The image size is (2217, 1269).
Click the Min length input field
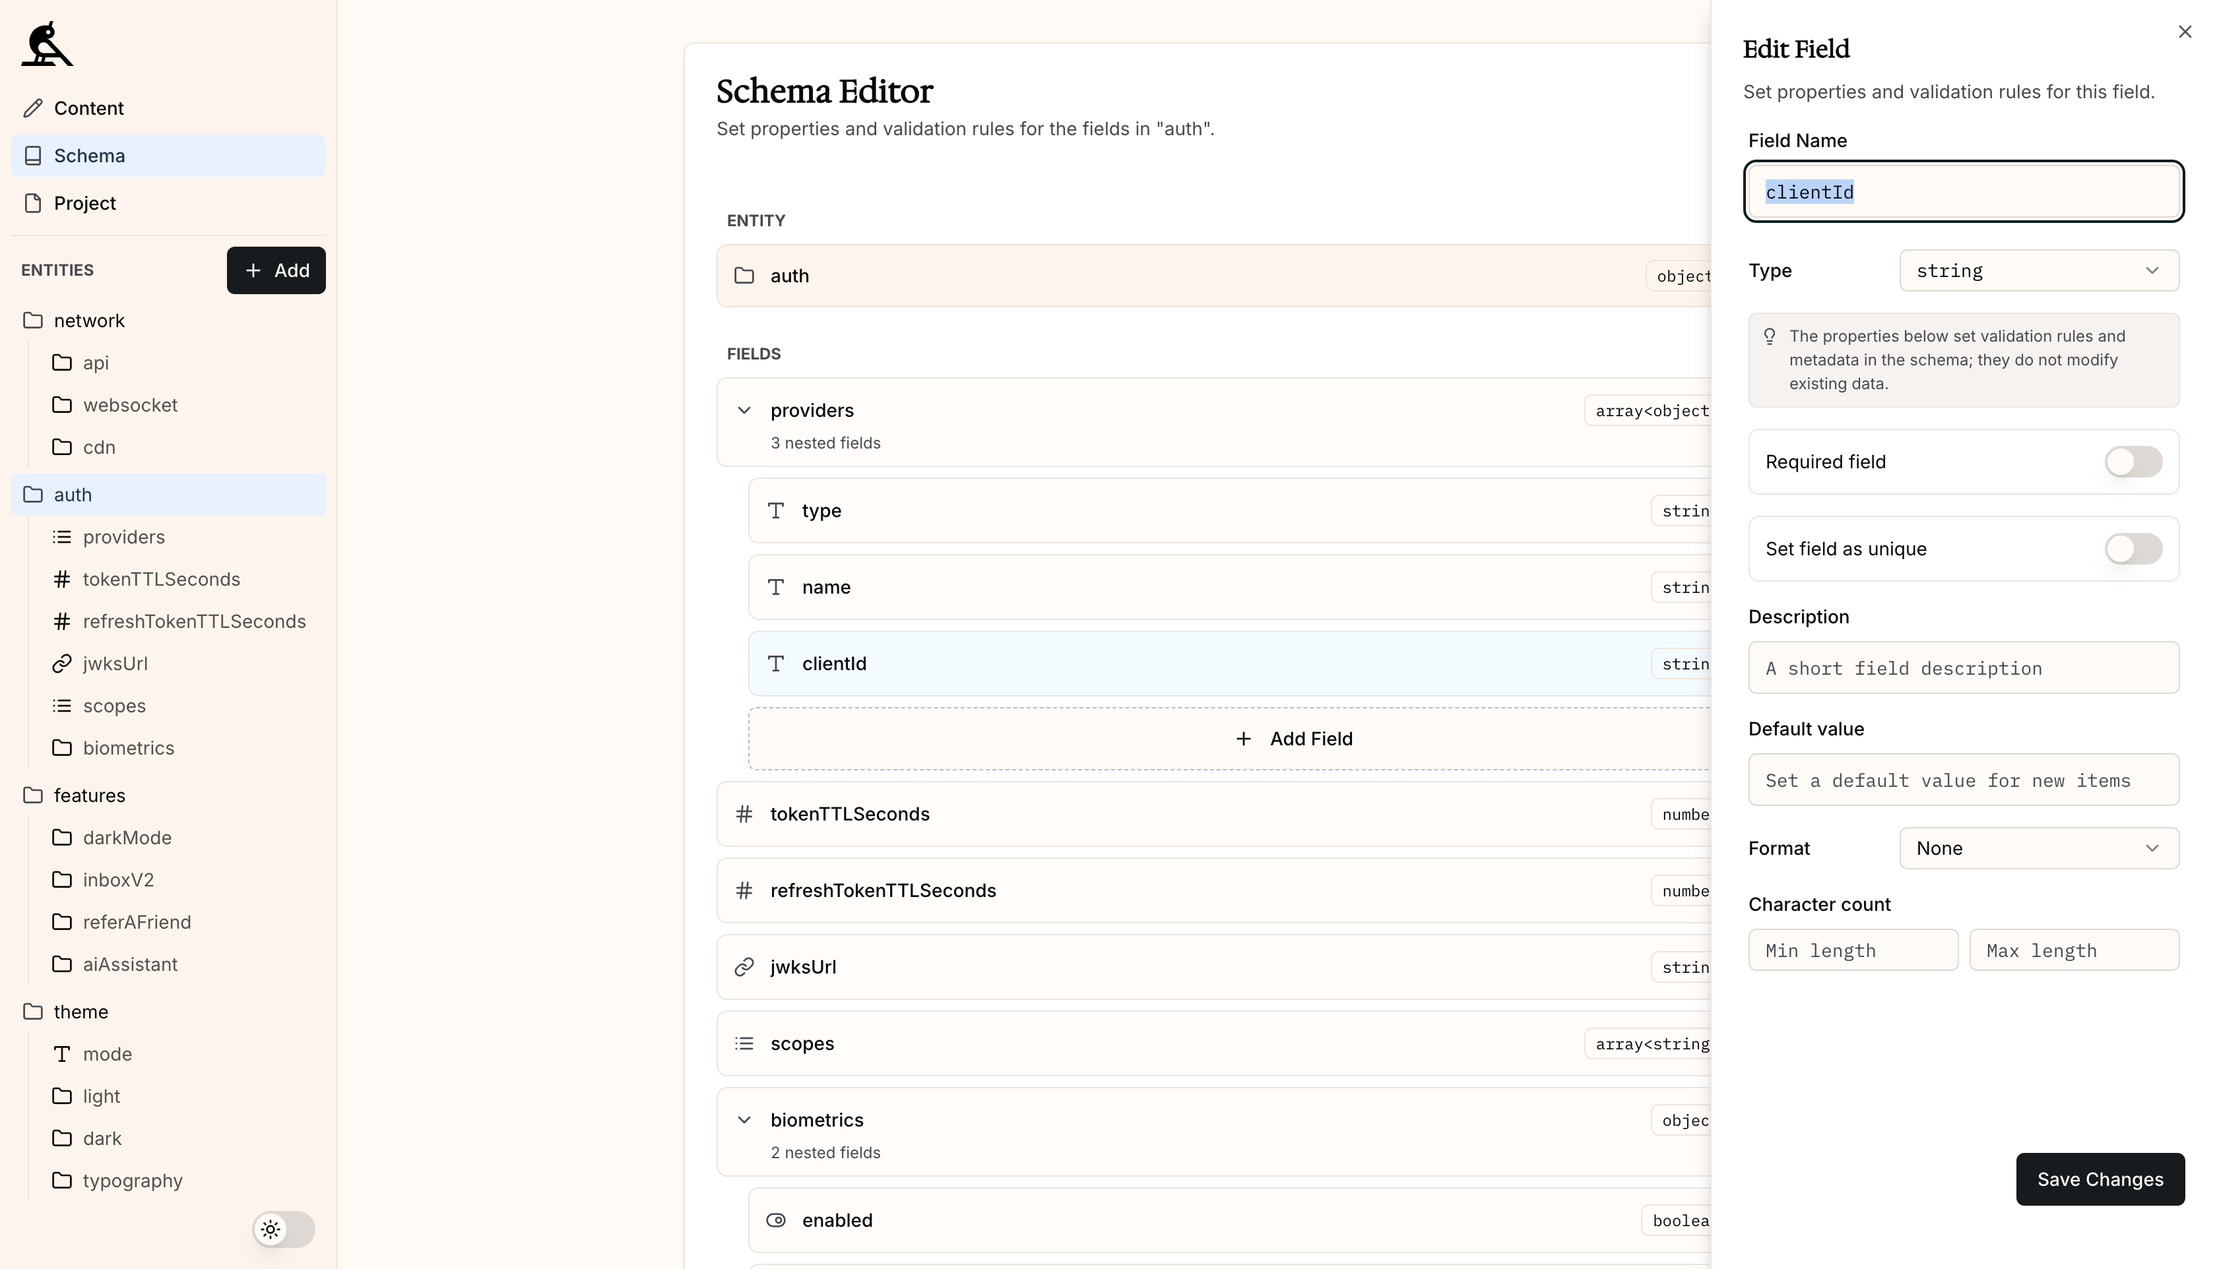point(1853,950)
